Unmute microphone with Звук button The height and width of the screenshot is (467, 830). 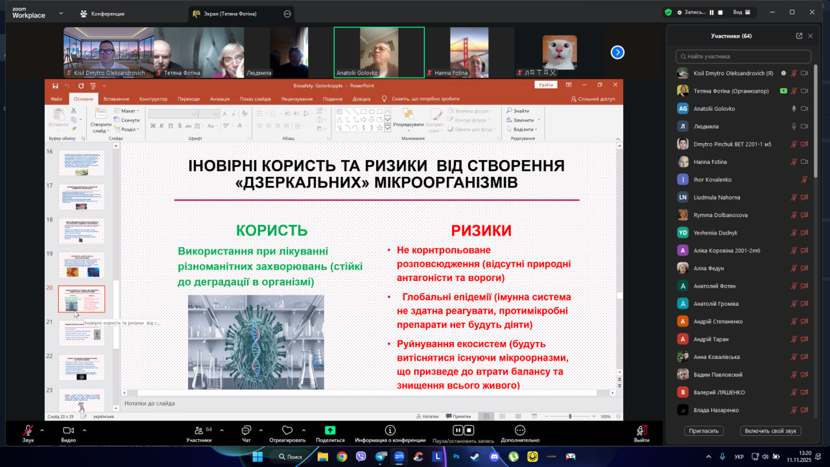(x=28, y=431)
